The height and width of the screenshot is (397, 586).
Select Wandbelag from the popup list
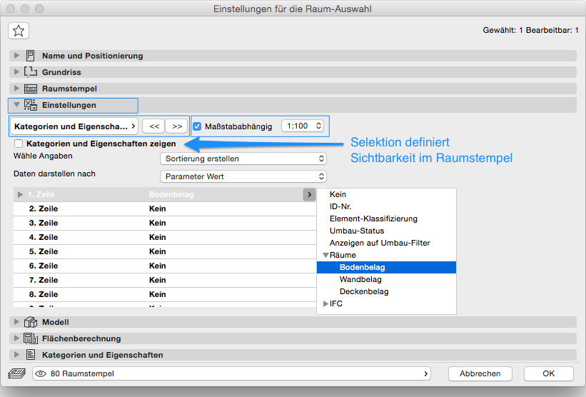click(364, 279)
